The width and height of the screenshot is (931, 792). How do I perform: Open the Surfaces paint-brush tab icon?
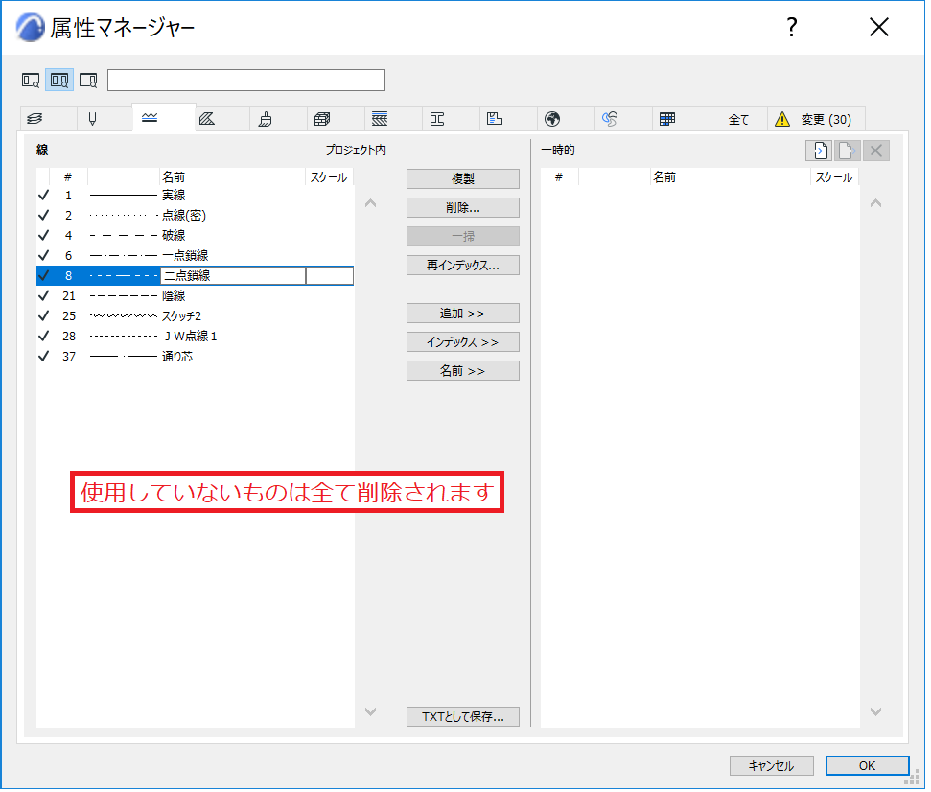(265, 119)
